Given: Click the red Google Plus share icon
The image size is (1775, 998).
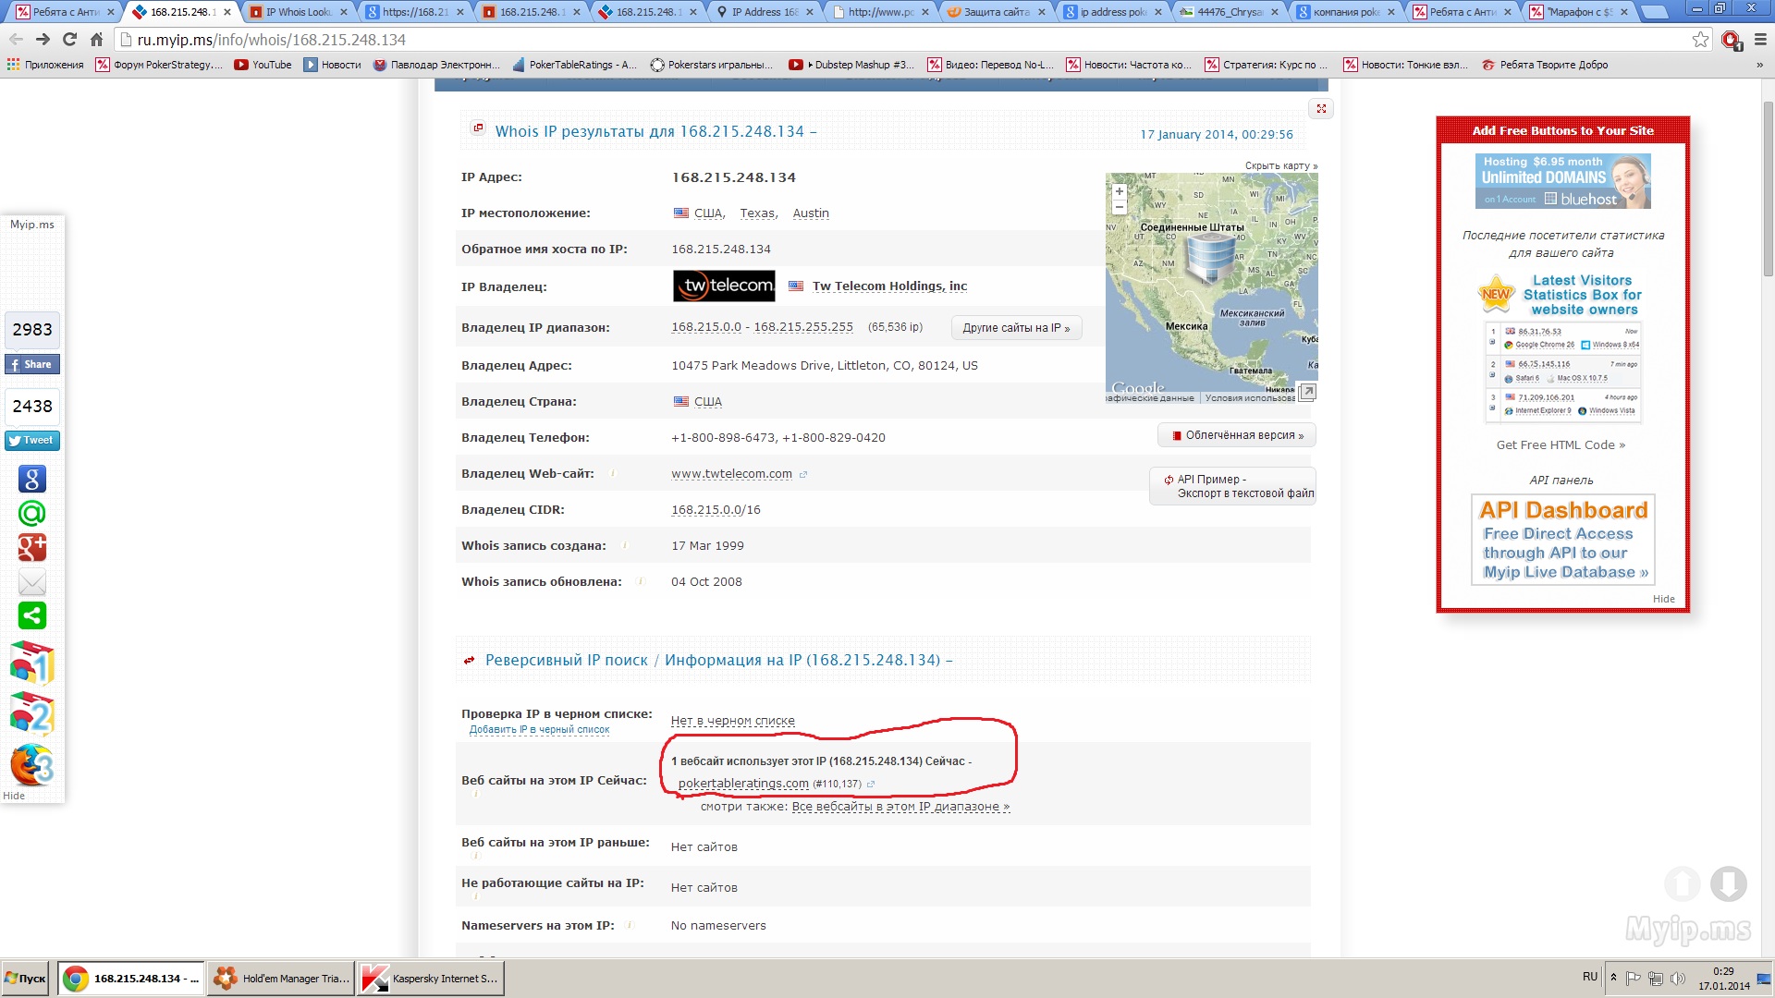Looking at the screenshot, I should click(x=32, y=547).
